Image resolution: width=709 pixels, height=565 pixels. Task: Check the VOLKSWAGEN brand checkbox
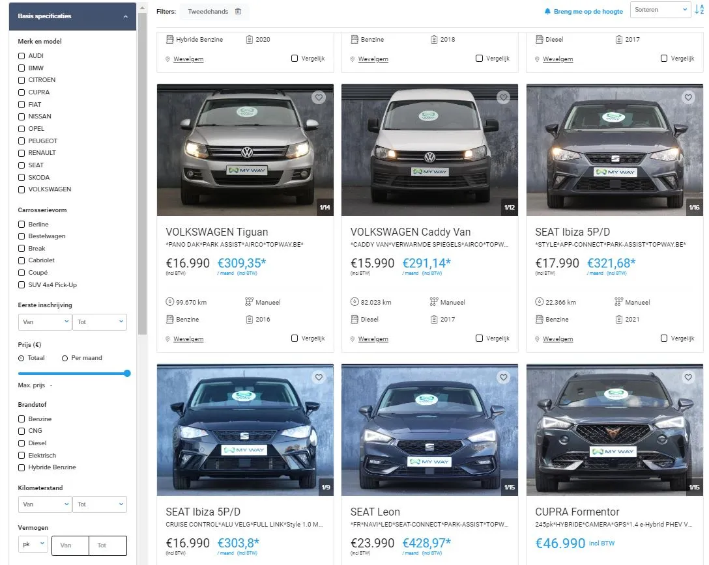click(22, 189)
